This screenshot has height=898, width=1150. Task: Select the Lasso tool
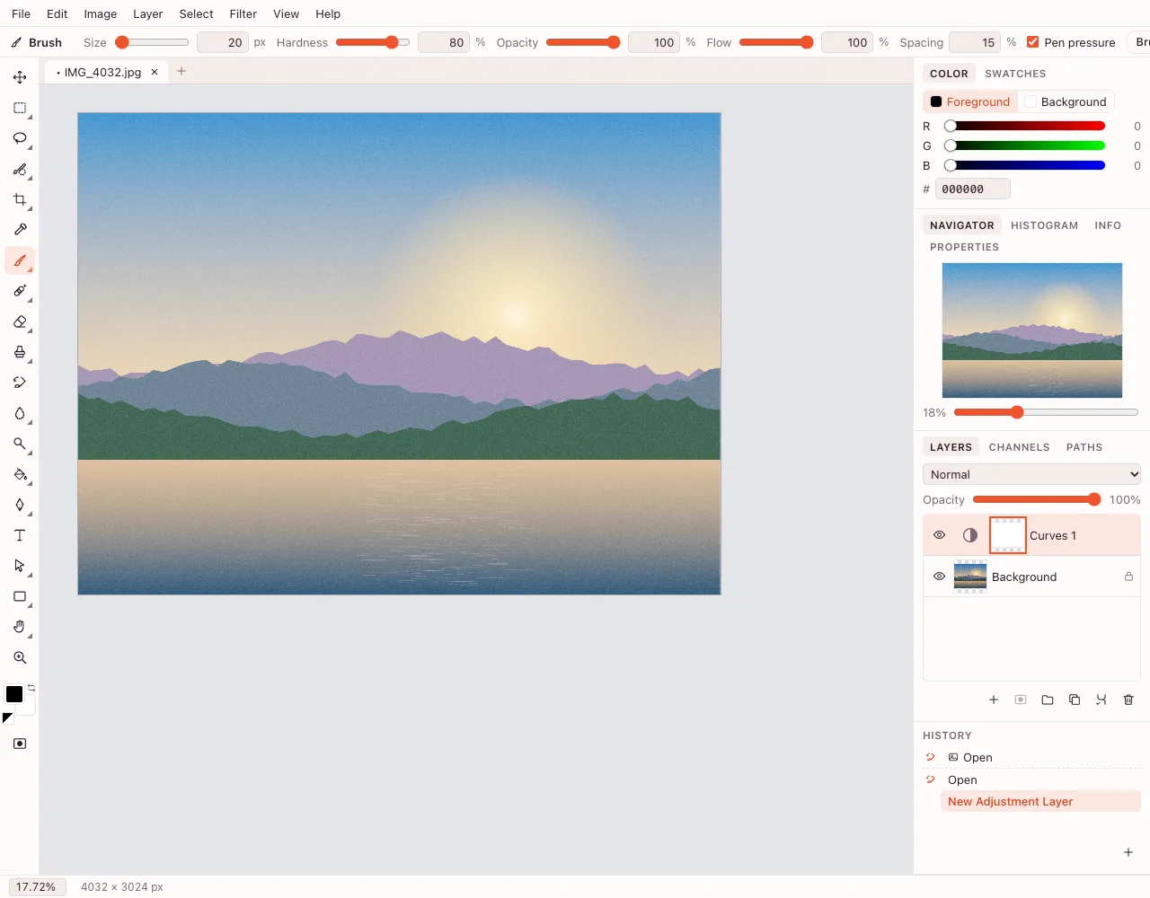click(20, 138)
